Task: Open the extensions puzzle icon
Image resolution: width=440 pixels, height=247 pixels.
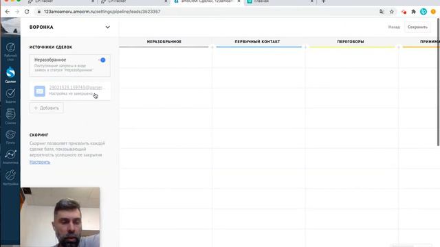Action: (x=413, y=12)
